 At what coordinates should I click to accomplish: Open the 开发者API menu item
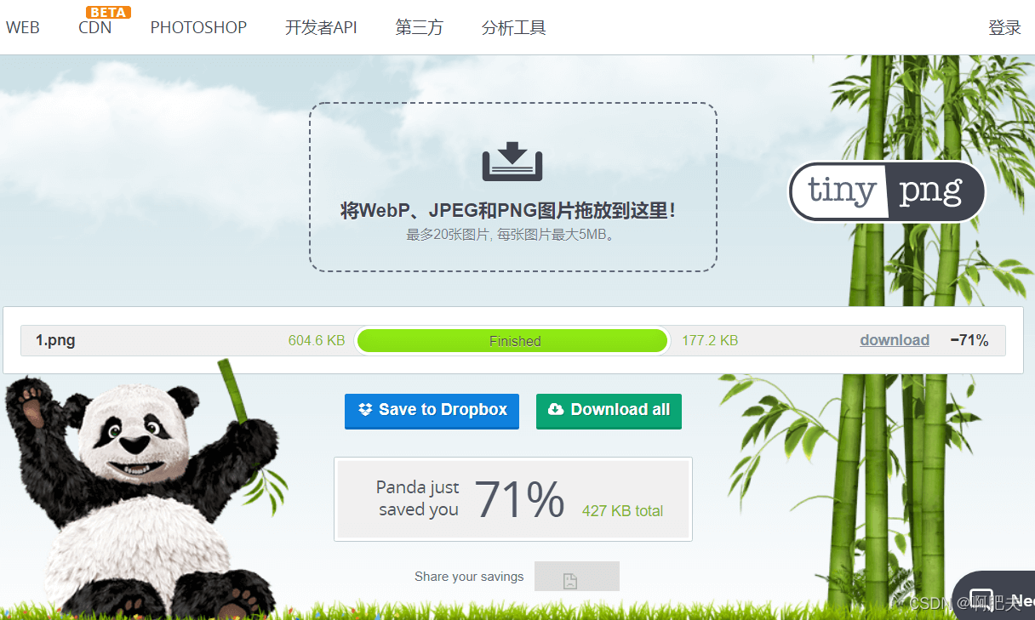[x=321, y=27]
